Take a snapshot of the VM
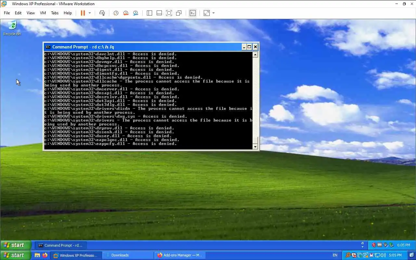 116,13
